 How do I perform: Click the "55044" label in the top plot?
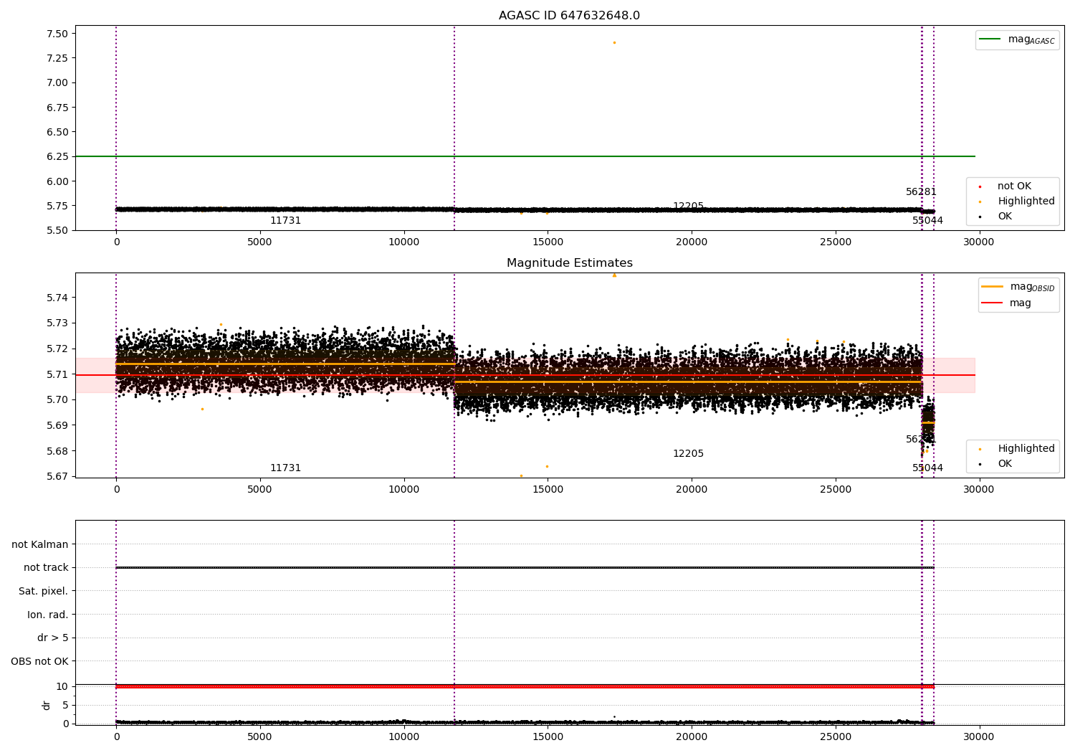(927, 221)
